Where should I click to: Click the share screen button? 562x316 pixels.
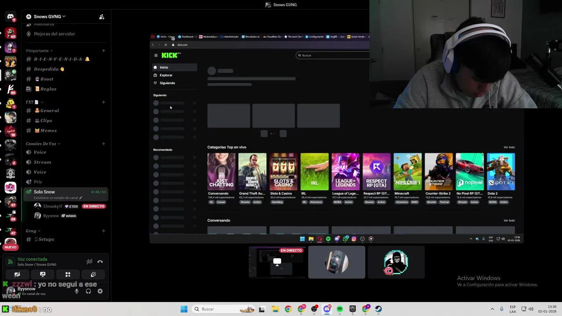click(x=43, y=274)
